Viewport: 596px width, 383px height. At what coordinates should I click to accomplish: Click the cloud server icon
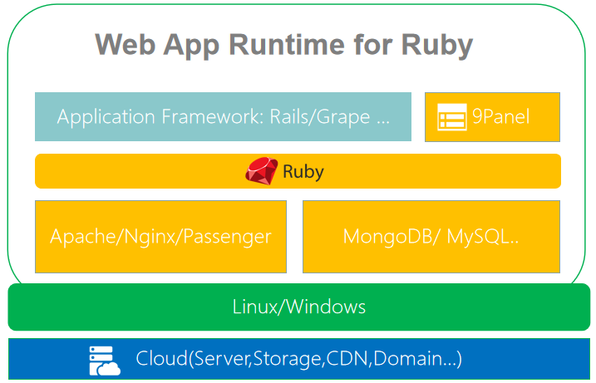105,361
